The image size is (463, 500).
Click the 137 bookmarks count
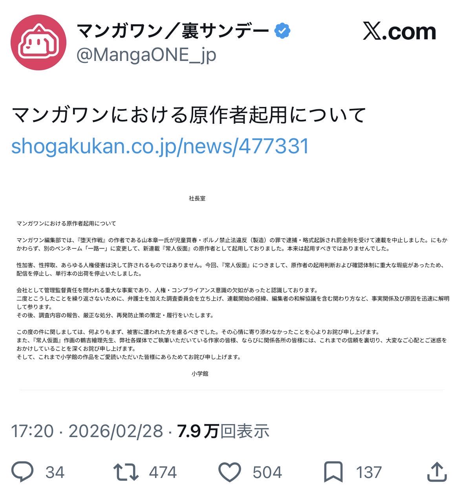(369, 472)
